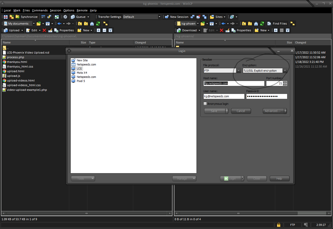Click the lock icon in status bar
This screenshot has height=229, width=333.
click(x=279, y=225)
